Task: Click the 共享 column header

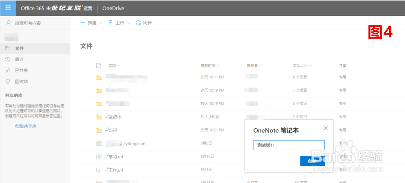Action: point(343,66)
